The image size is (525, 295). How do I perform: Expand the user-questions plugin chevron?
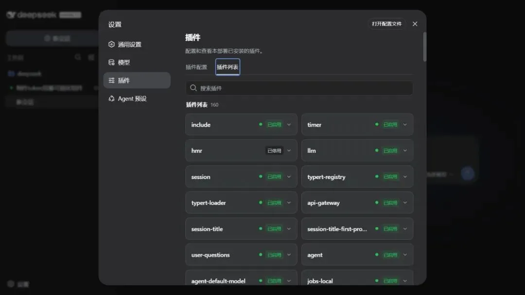coord(289,255)
